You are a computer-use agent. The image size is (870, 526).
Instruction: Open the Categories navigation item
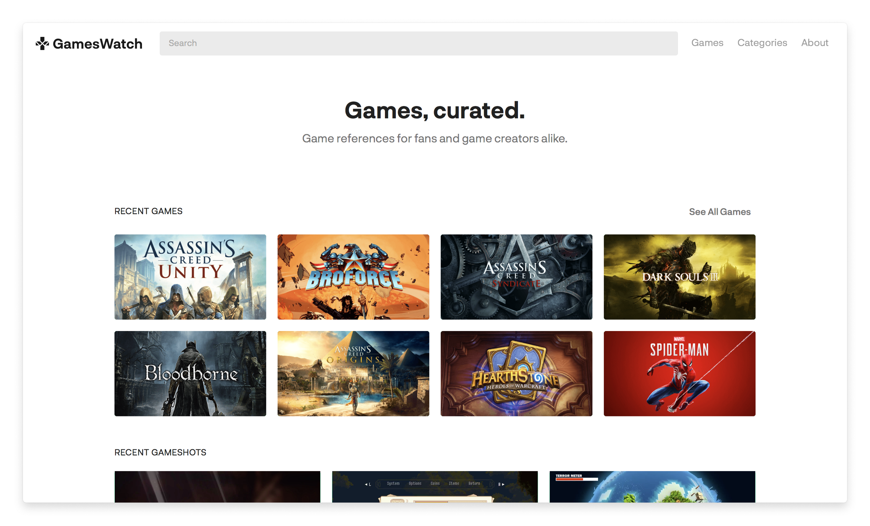762,43
